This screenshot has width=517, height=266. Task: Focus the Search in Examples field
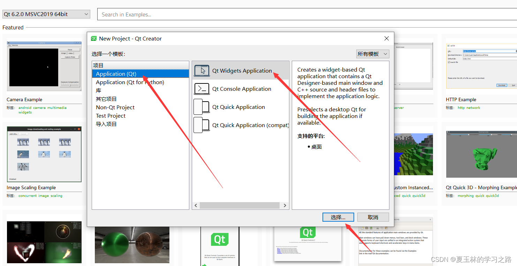coord(307,14)
